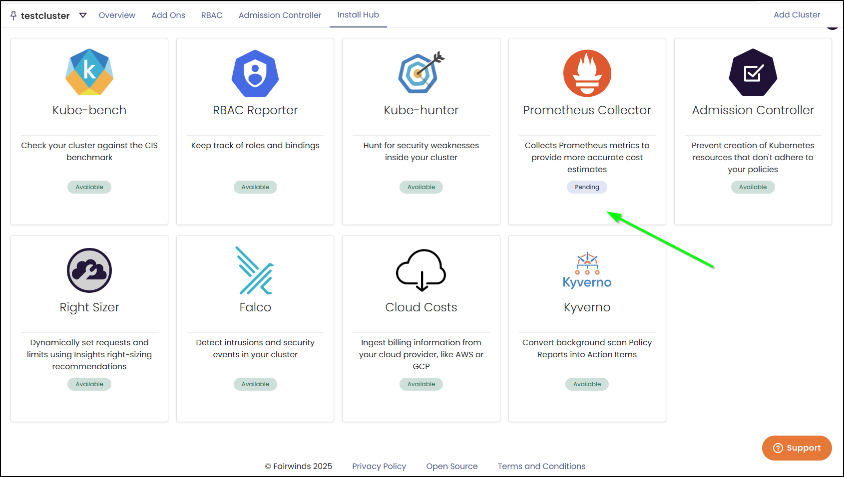View Terms and Conditions link
The width and height of the screenshot is (844, 477).
coord(541,466)
